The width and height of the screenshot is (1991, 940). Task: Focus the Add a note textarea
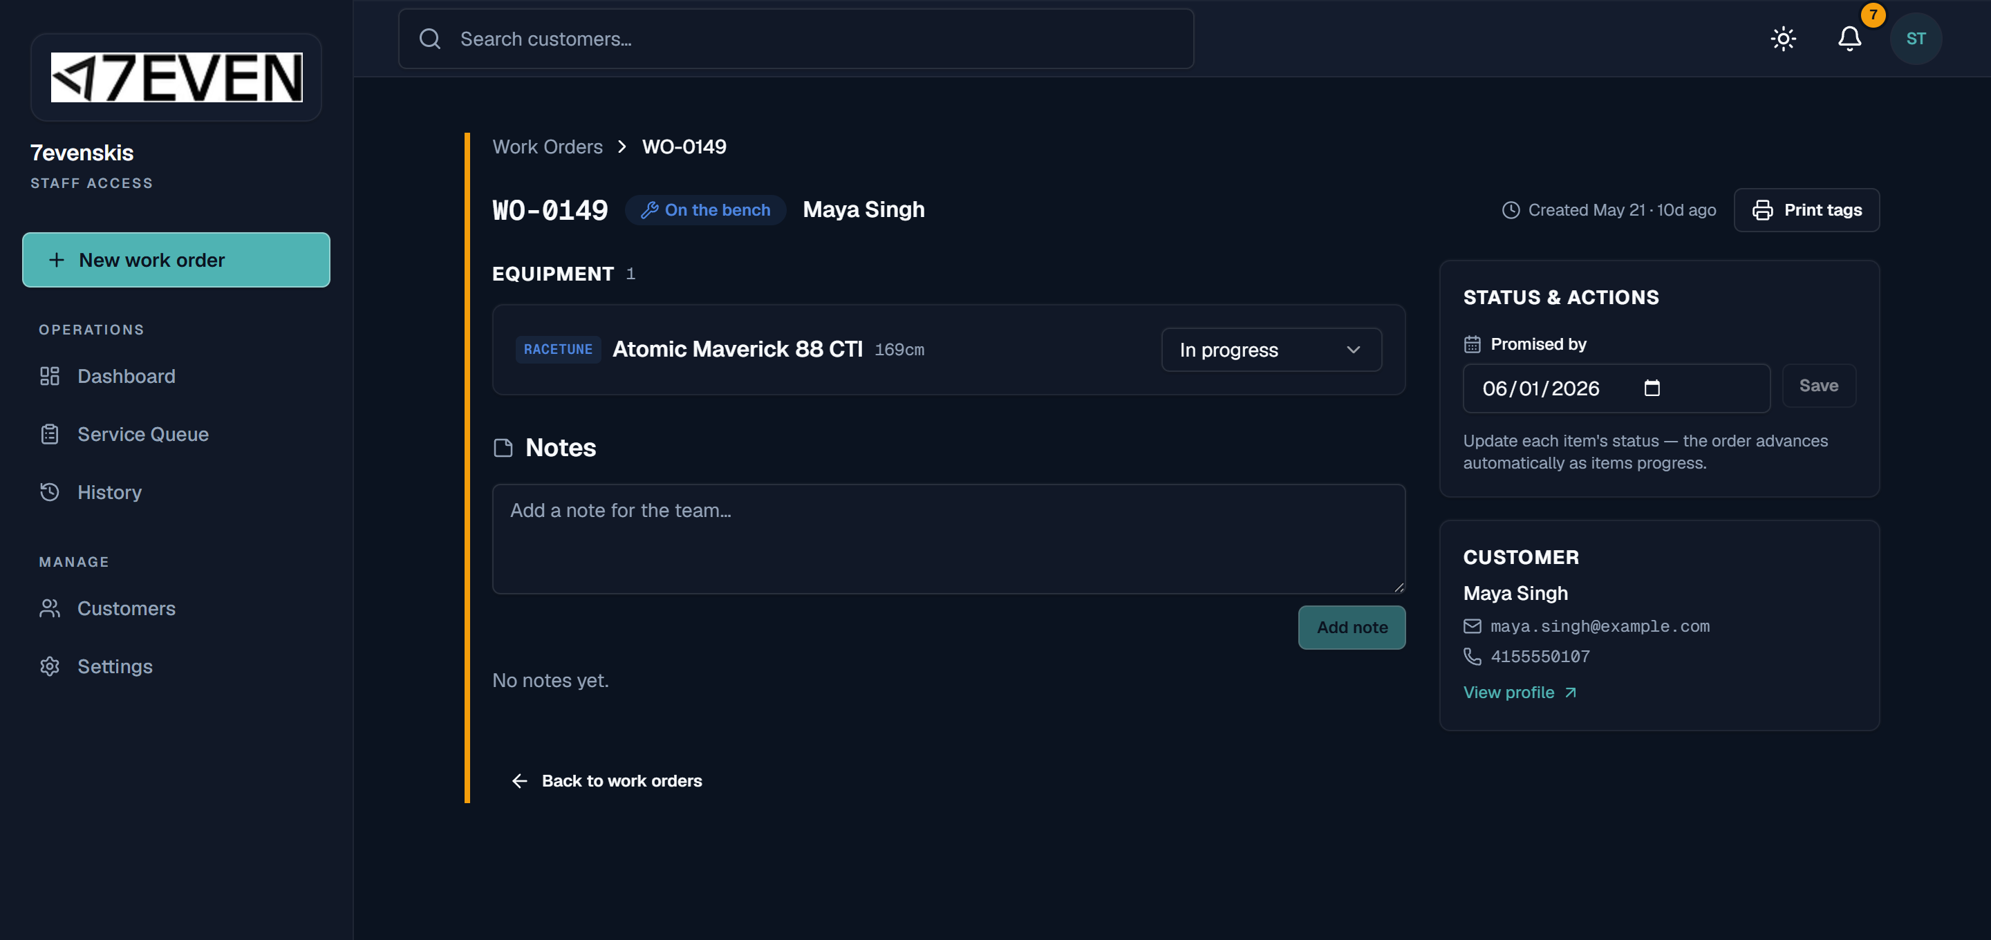click(x=948, y=539)
